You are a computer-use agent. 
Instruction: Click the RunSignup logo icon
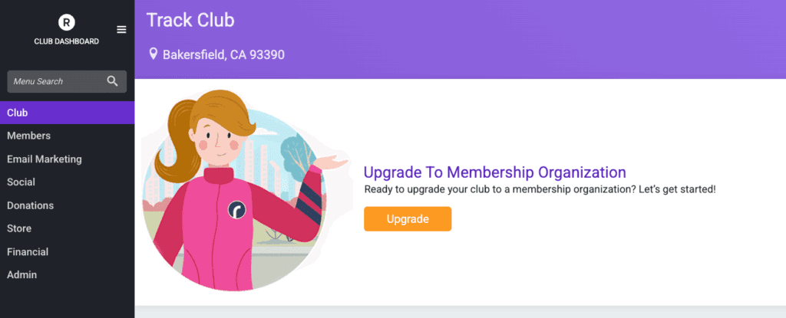[x=67, y=23]
